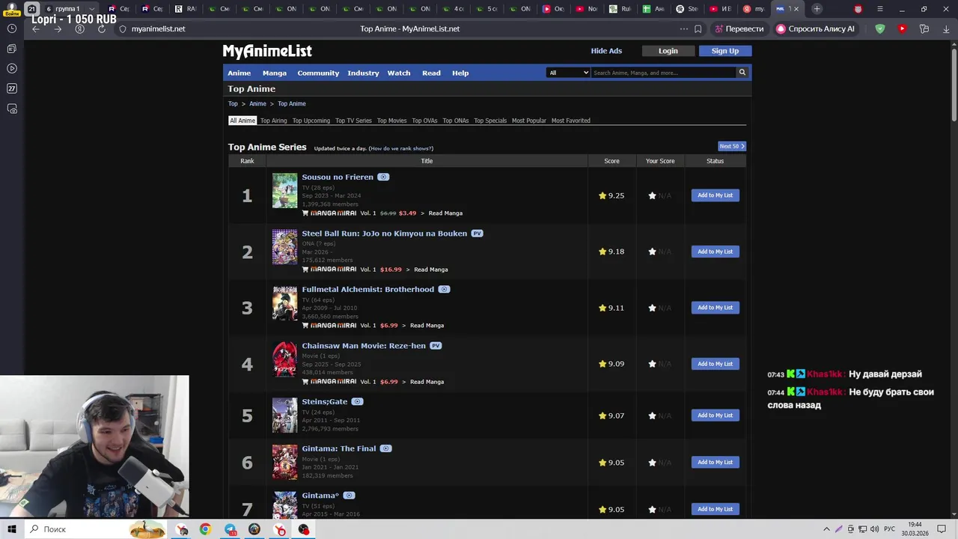Reload the current page
This screenshot has width=958, height=539.
pos(102,28)
